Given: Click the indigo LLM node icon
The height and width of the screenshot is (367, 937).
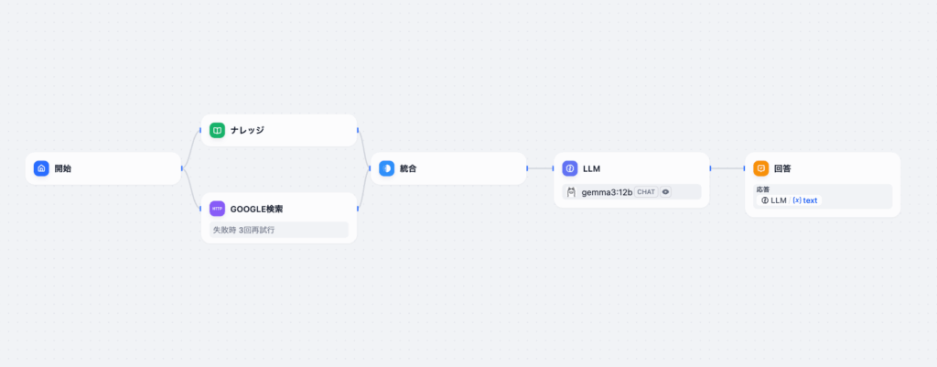Looking at the screenshot, I should [570, 168].
